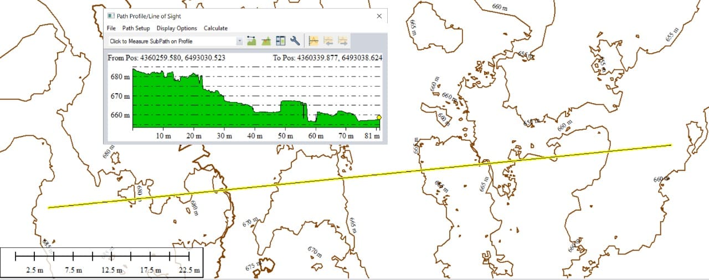Viewport: 709px width, 280px height.
Task: Click the Path Profile window title icon
Action: (111, 16)
